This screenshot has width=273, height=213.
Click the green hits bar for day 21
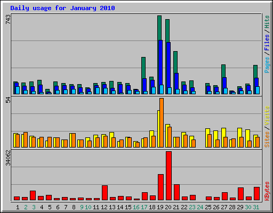[x=175, y=62]
